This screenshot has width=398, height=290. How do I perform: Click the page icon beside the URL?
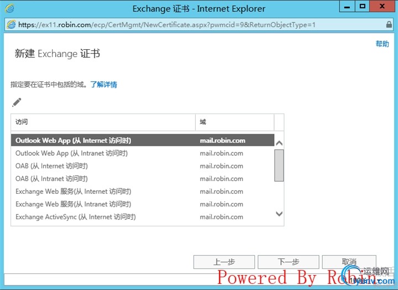click(11, 25)
